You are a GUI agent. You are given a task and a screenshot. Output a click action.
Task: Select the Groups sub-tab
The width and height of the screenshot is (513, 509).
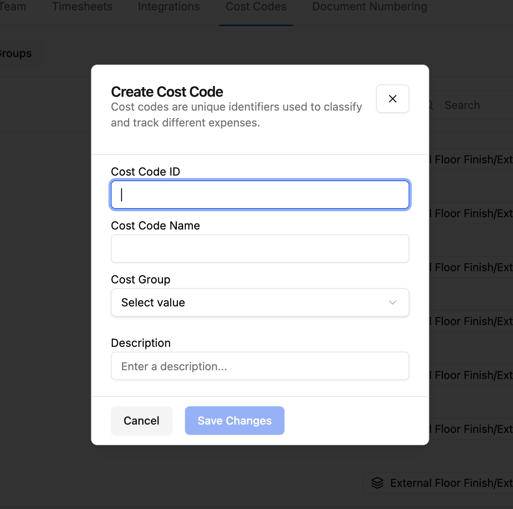(16, 54)
